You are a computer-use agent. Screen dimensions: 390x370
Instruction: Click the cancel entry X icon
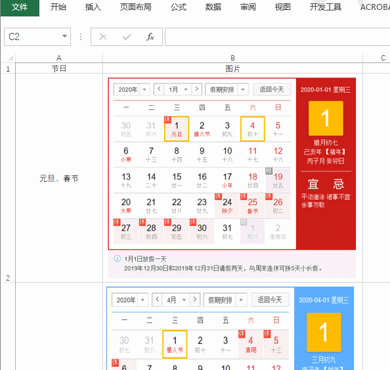(x=102, y=37)
